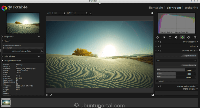The height and width of the screenshot is (108, 200).
Task: Open presets icon for output color profile
Action: tap(158, 86)
